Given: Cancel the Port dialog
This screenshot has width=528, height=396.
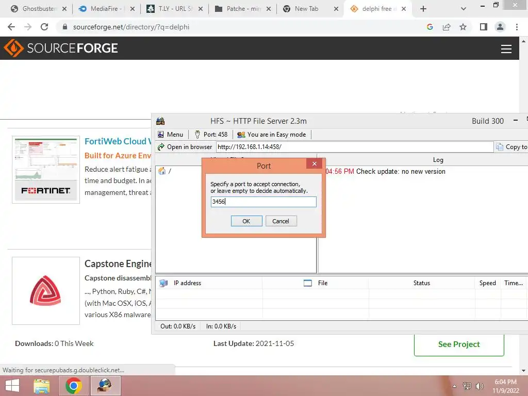Looking at the screenshot, I should pos(281,221).
